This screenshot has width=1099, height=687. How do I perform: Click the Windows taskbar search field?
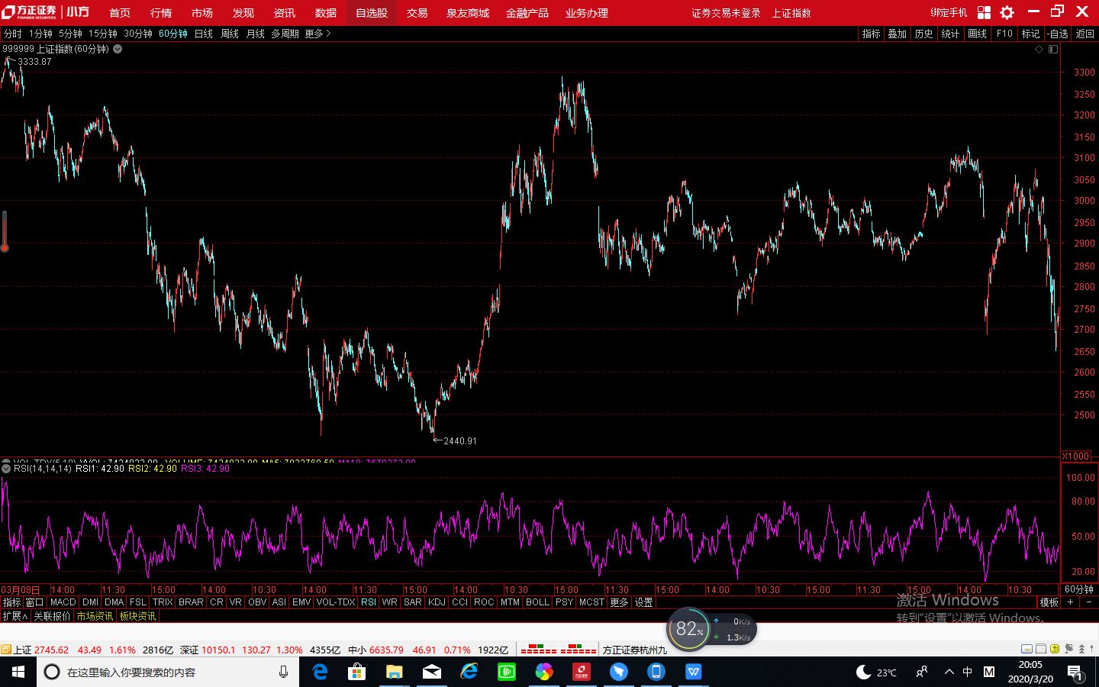168,672
